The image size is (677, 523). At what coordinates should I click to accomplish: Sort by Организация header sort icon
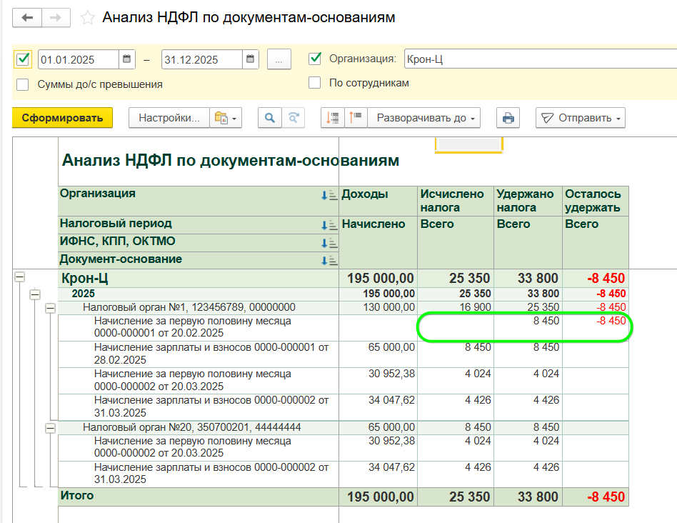click(x=329, y=196)
